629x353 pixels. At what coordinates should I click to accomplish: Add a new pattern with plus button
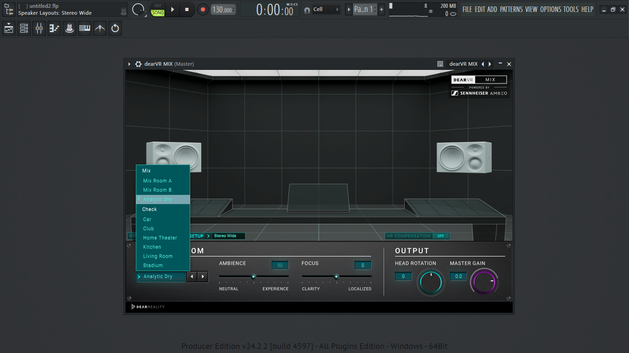pyautogui.click(x=381, y=9)
